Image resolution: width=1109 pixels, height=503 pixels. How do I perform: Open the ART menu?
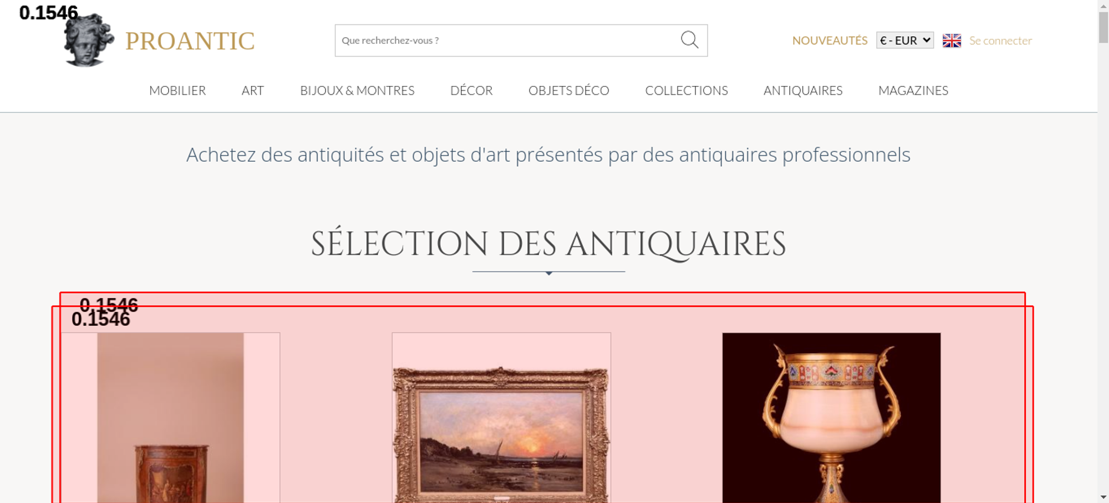coord(253,90)
